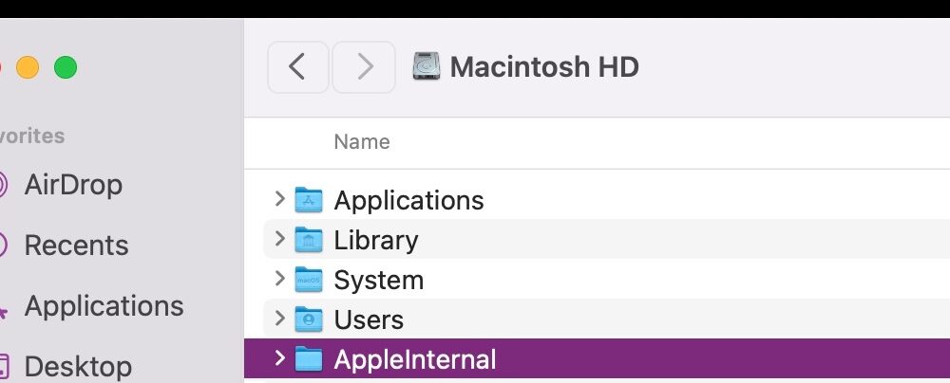Viewport: 950px width, 383px height.
Task: Expand the highlighted AppleInternal folder chevron
Action: 279,358
